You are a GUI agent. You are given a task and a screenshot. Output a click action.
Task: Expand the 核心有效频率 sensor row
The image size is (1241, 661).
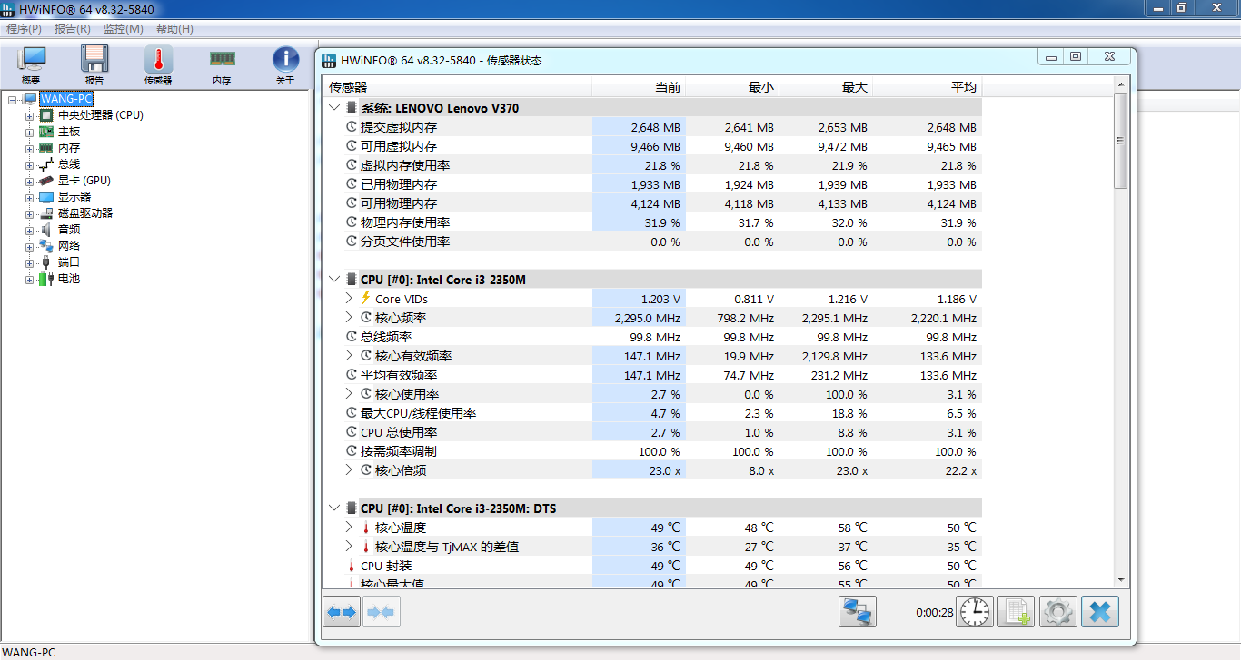(350, 355)
